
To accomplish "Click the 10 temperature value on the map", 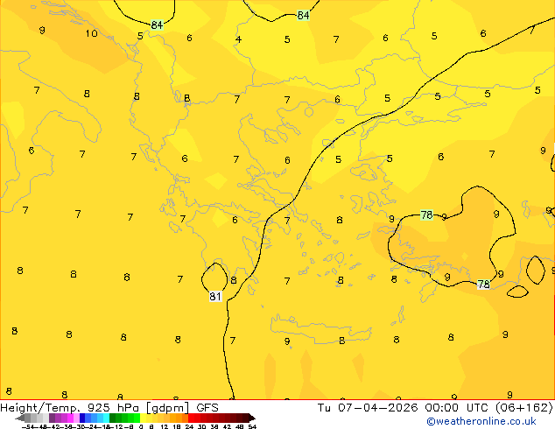I will pos(91,33).
